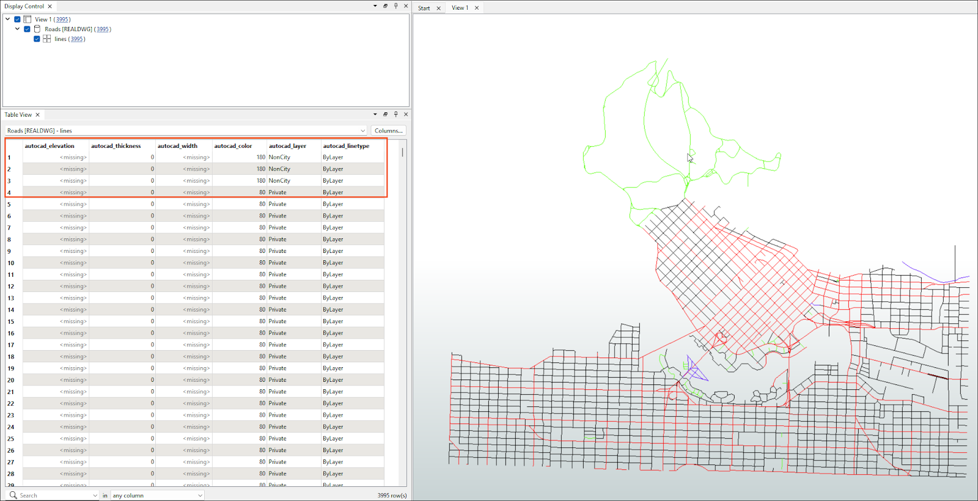Select row number 28 header
Screen dimensions: 978x501
(x=14, y=474)
